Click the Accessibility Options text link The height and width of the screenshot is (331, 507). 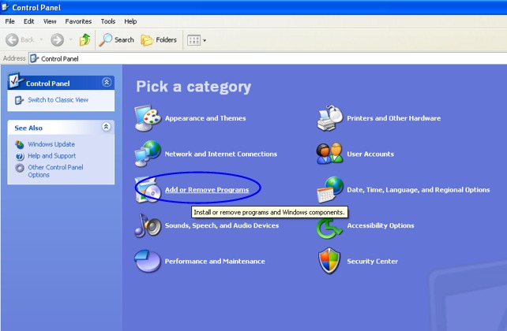pyautogui.click(x=381, y=225)
